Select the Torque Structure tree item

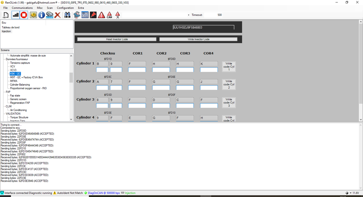[19, 117]
